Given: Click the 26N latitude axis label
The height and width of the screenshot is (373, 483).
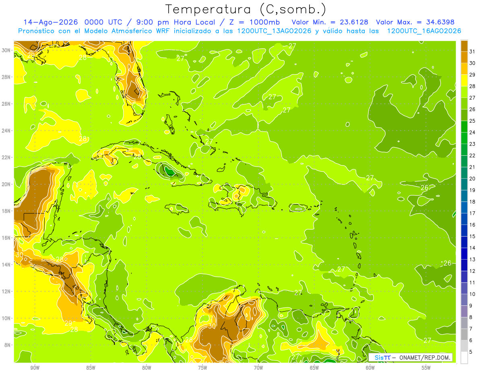Looking at the screenshot, I should [x=7, y=104].
